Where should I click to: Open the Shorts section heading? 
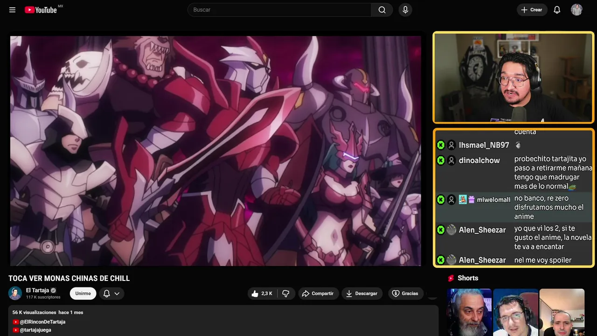tap(468, 278)
